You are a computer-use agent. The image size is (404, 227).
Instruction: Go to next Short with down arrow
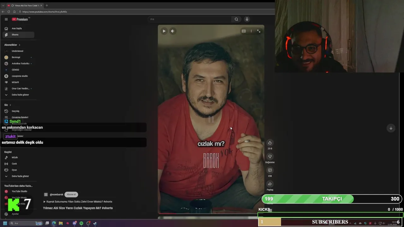pos(391,128)
